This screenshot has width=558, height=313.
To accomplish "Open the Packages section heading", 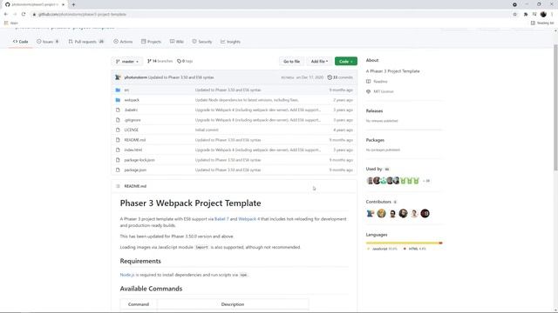I will (375, 140).
